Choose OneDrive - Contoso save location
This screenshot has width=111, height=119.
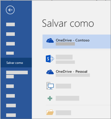click(x=77, y=41)
